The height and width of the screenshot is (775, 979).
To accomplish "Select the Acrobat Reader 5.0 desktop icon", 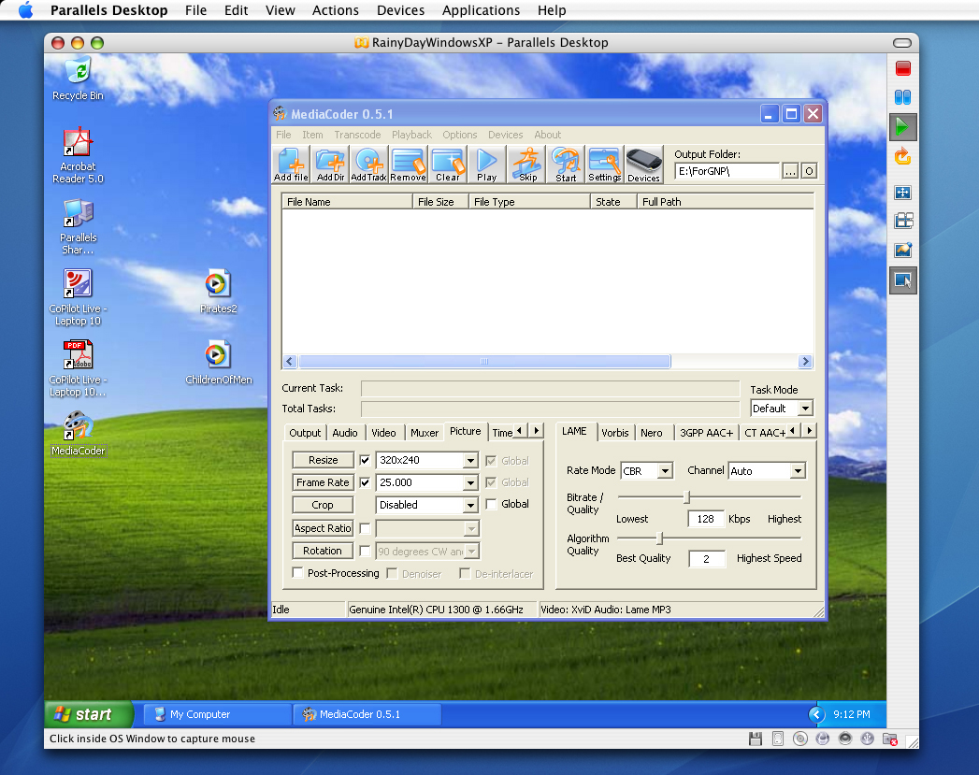I will point(78,156).
